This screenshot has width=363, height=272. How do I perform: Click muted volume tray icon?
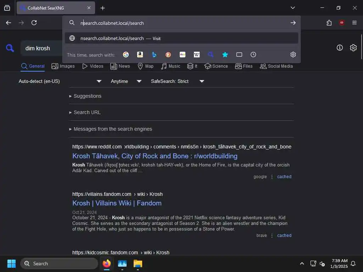322,263
